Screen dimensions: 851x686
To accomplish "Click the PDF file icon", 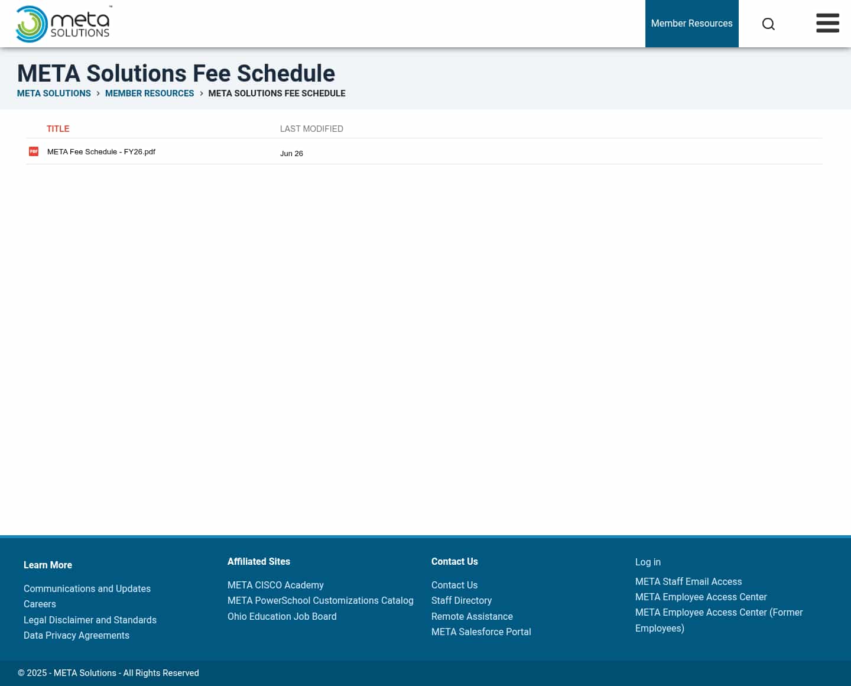I will (34, 151).
